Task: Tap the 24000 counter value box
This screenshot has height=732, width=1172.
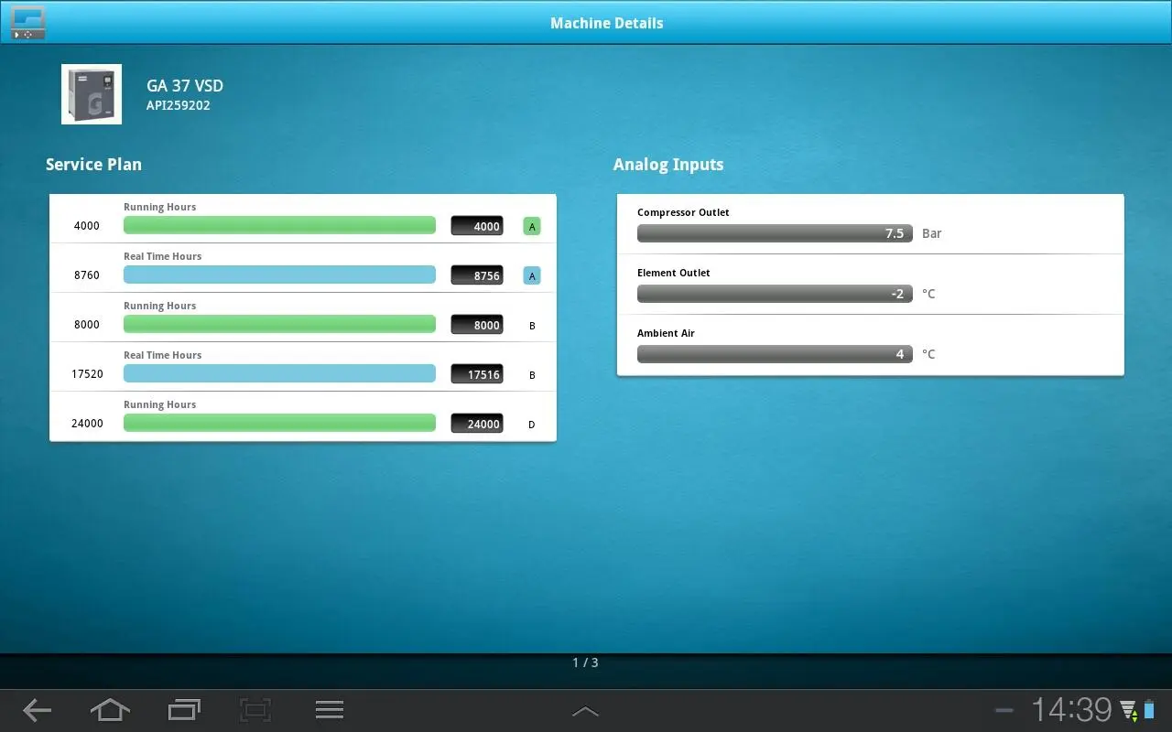Action: tap(477, 424)
